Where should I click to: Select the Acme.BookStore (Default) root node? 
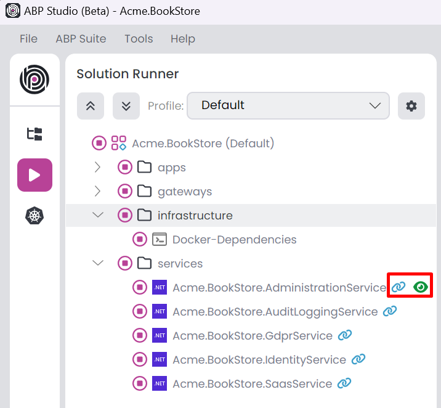(203, 144)
